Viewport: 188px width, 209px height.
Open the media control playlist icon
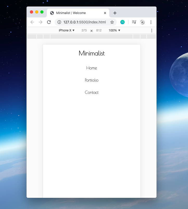tap(134, 22)
